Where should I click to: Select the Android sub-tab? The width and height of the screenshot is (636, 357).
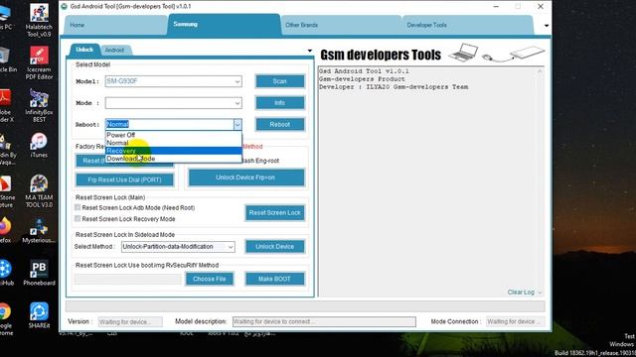tap(115, 51)
